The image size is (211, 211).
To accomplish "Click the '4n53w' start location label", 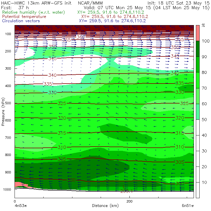I will point(21,206).
